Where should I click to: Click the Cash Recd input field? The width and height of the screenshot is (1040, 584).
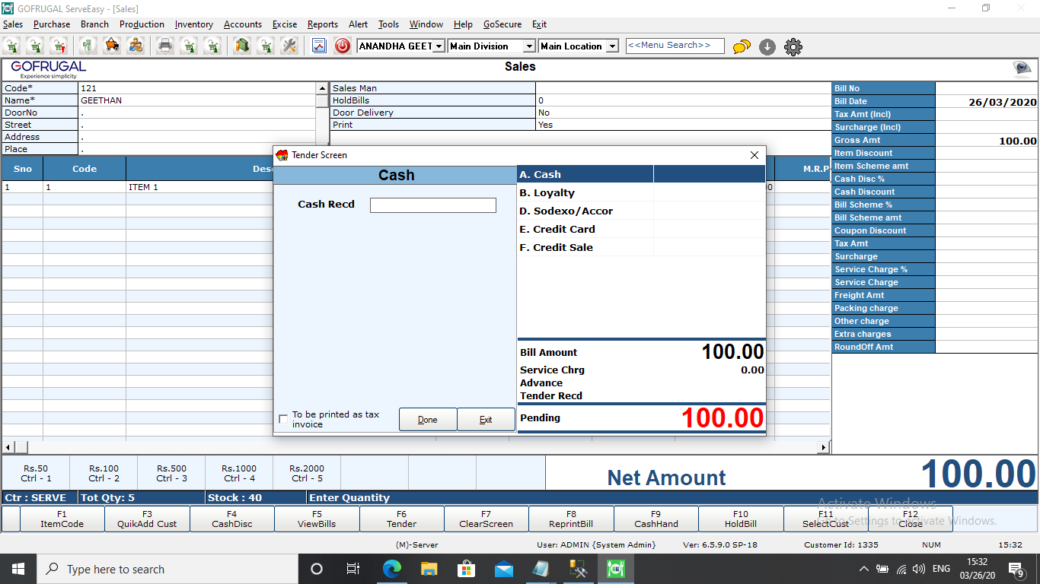[x=433, y=205]
